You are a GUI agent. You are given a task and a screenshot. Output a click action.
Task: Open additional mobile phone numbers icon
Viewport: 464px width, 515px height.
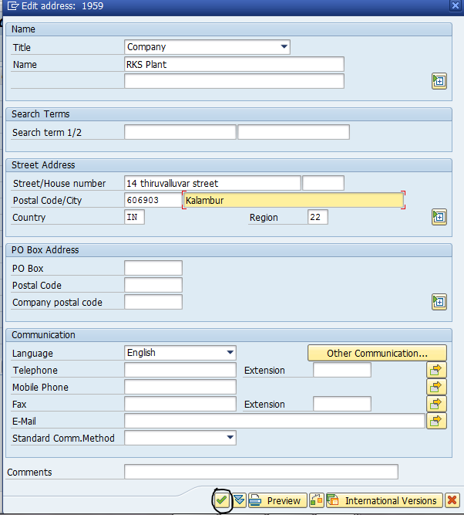pyautogui.click(x=436, y=388)
